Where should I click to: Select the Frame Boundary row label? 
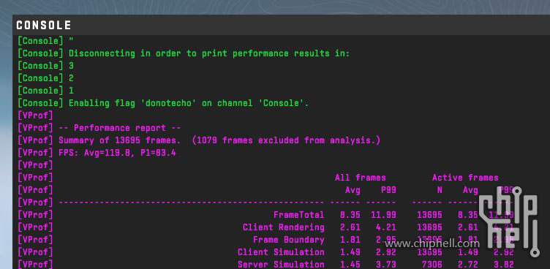(x=289, y=240)
